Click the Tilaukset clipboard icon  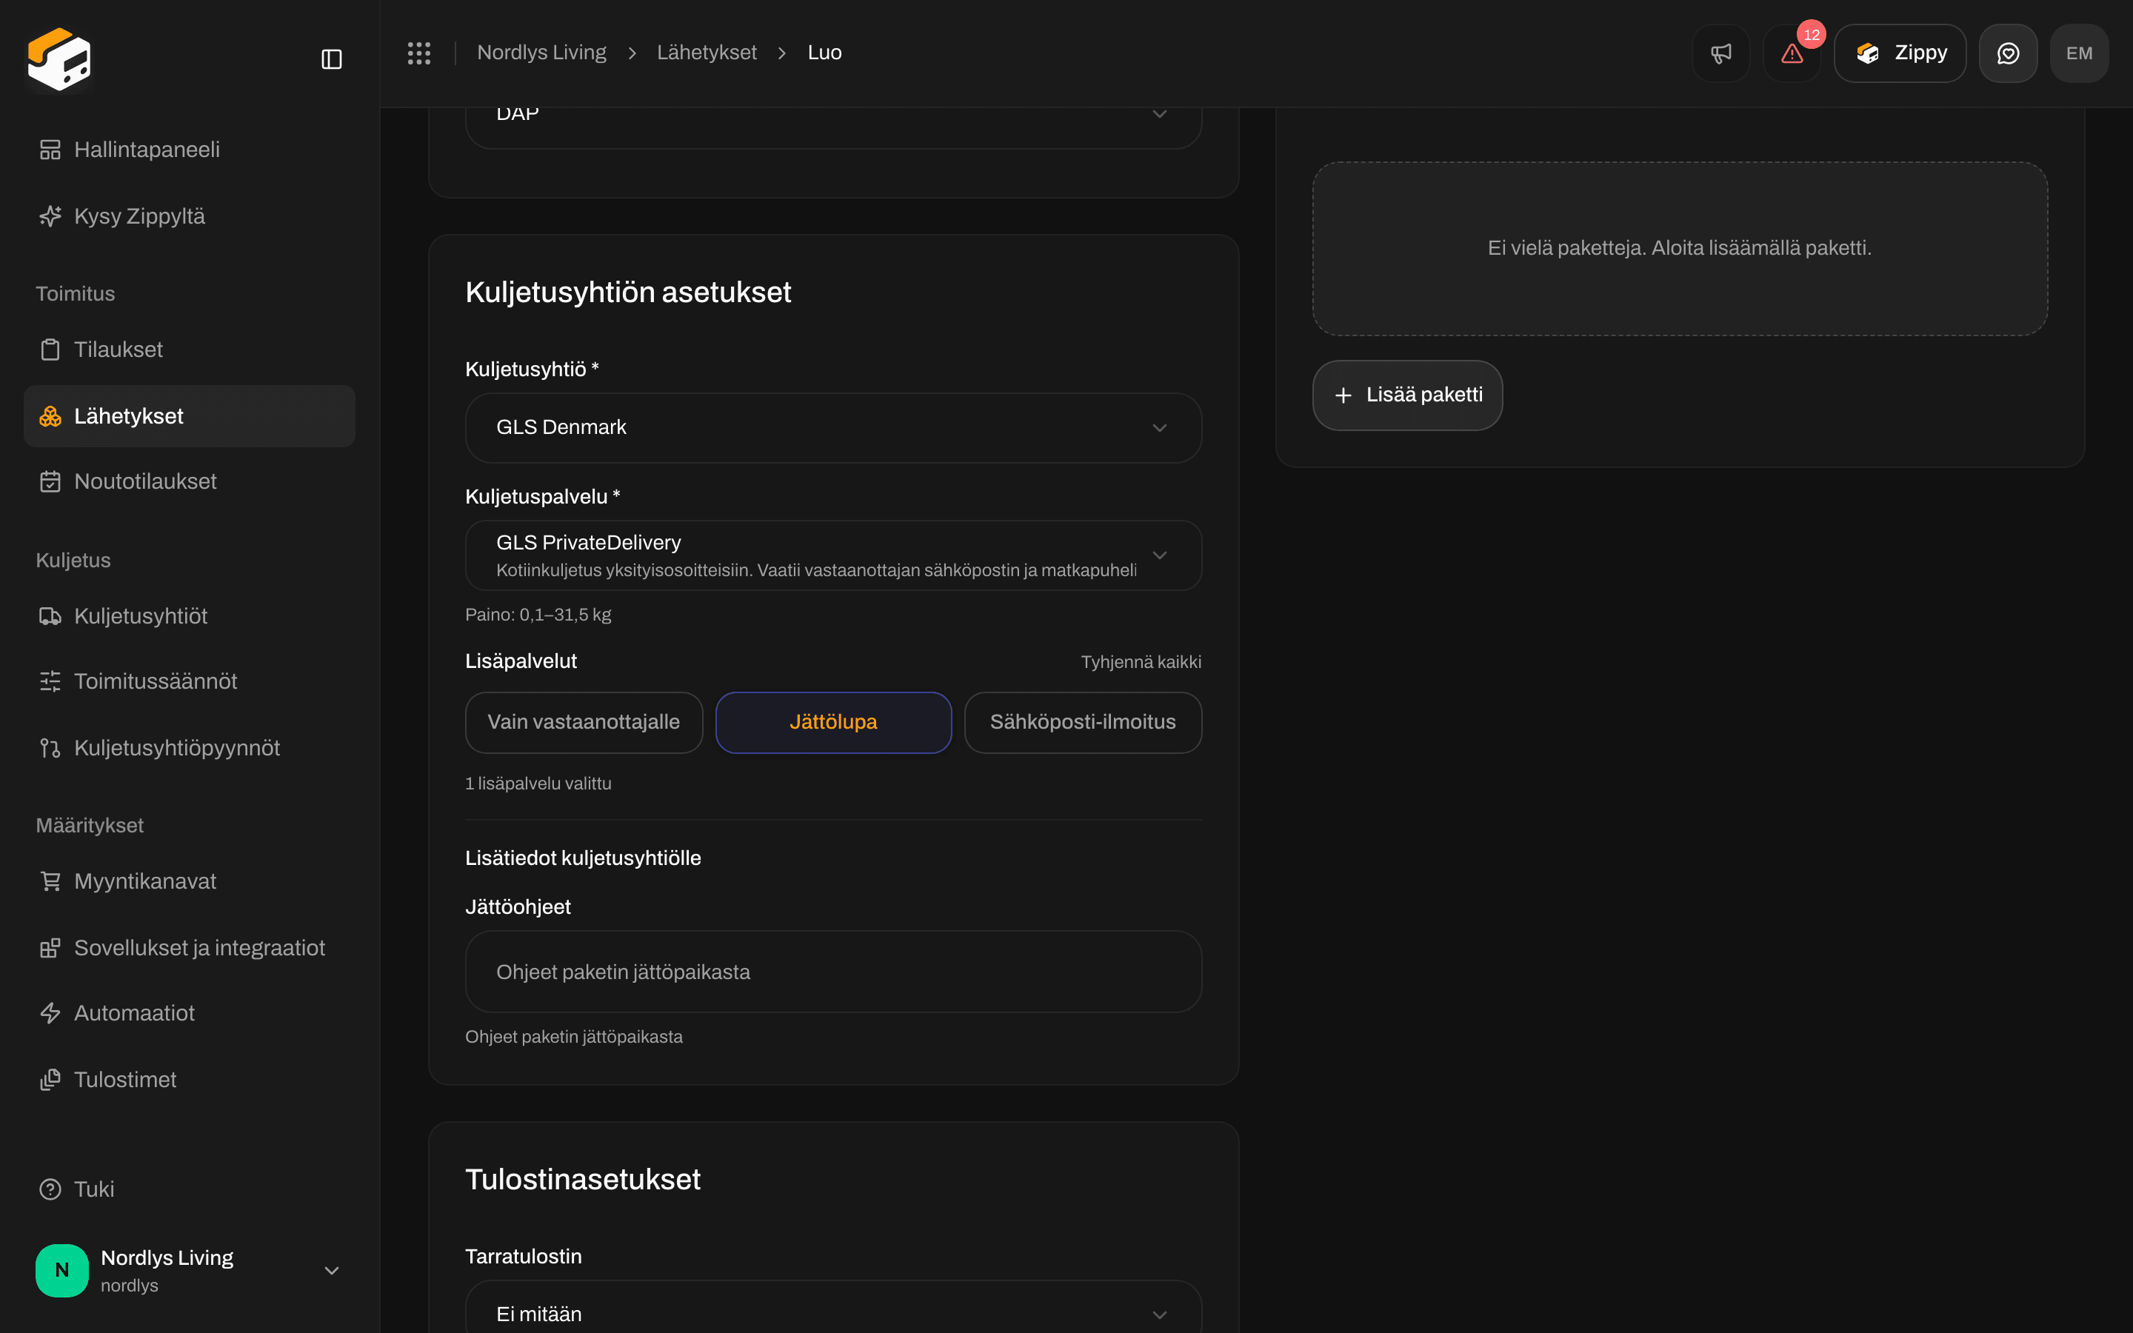point(50,350)
